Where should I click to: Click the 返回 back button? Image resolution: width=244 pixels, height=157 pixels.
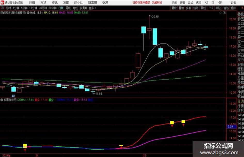(x=233, y=8)
